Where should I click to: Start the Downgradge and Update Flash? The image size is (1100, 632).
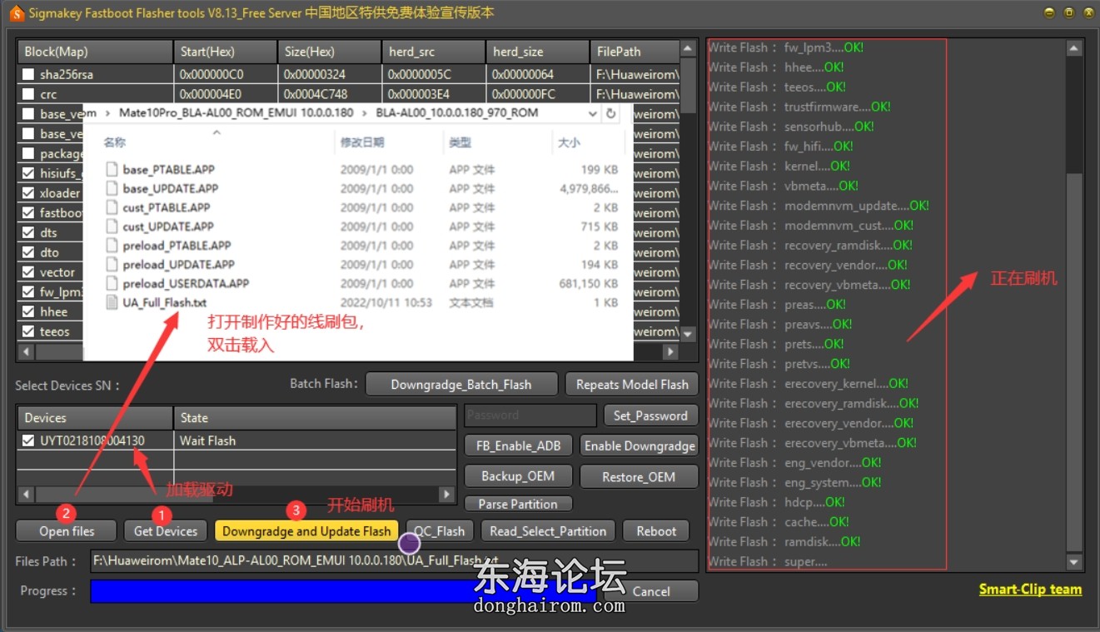(306, 531)
